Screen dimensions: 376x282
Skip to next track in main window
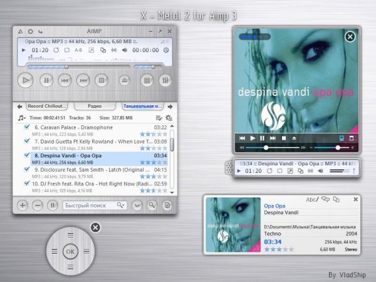tap(83, 80)
